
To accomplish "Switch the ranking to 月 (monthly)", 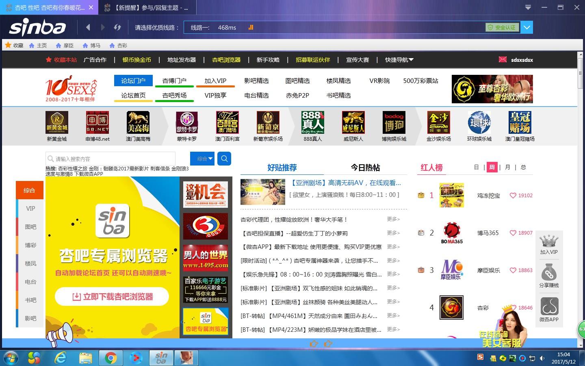I will pyautogui.click(x=508, y=167).
